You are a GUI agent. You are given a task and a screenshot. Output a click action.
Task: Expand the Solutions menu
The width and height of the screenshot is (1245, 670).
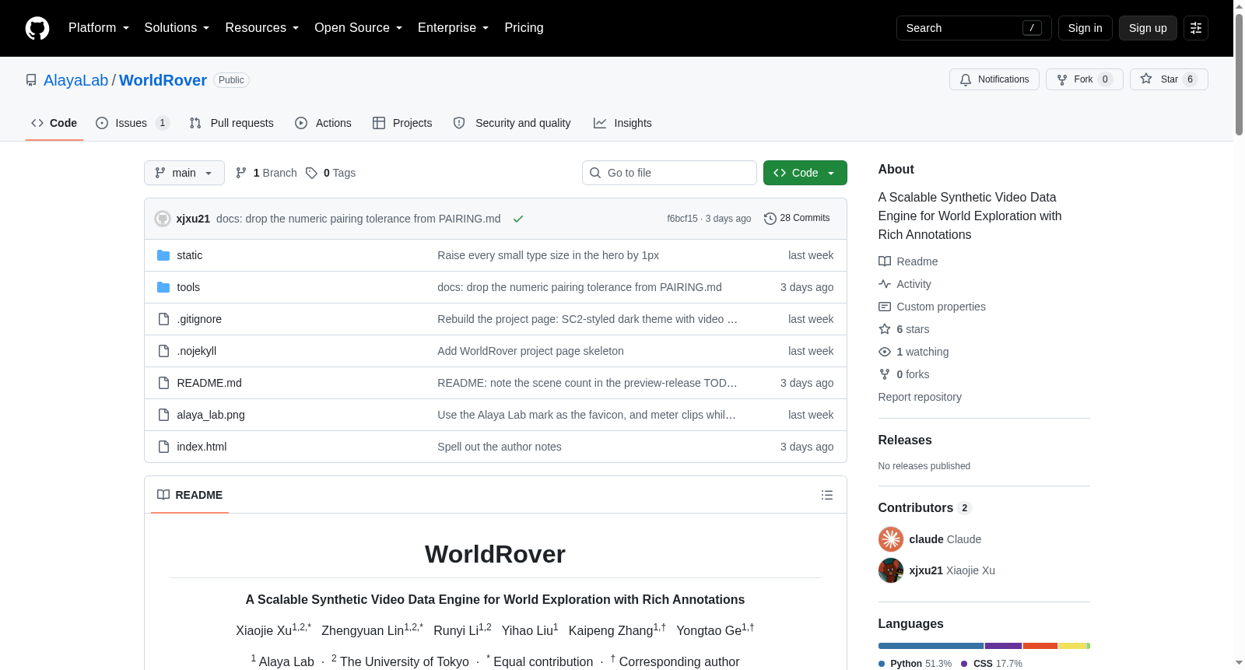pyautogui.click(x=177, y=28)
